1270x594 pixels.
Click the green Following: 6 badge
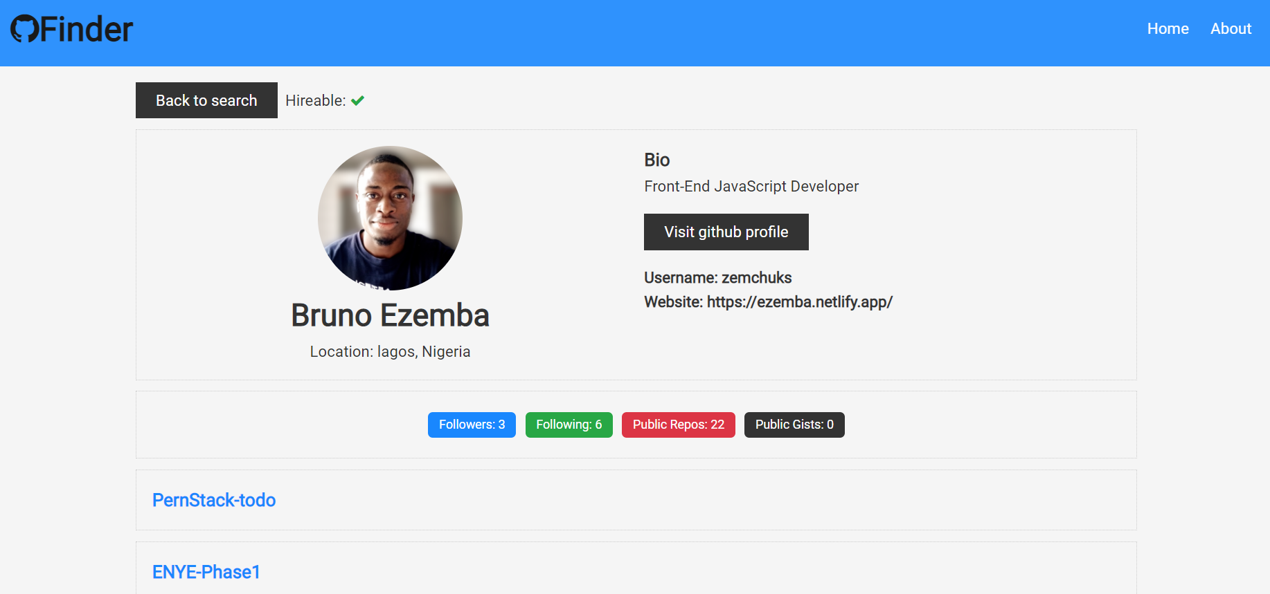(x=569, y=425)
